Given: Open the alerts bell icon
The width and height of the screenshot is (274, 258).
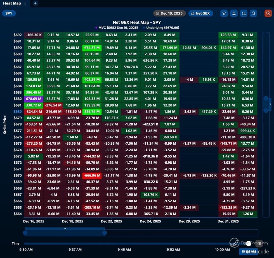Looking at the screenshot, I should [234, 13].
